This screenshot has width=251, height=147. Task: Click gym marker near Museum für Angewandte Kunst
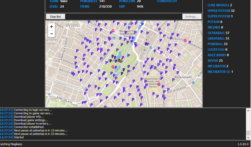113,31
